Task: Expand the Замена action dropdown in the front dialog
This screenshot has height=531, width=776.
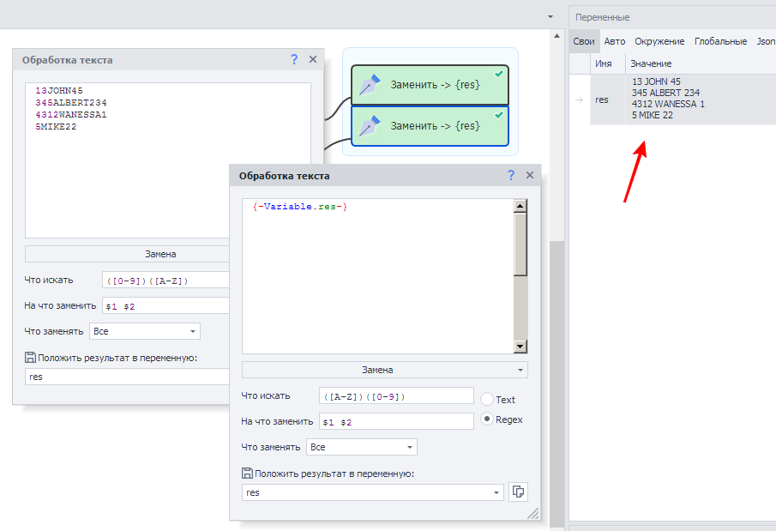Action: [522, 371]
